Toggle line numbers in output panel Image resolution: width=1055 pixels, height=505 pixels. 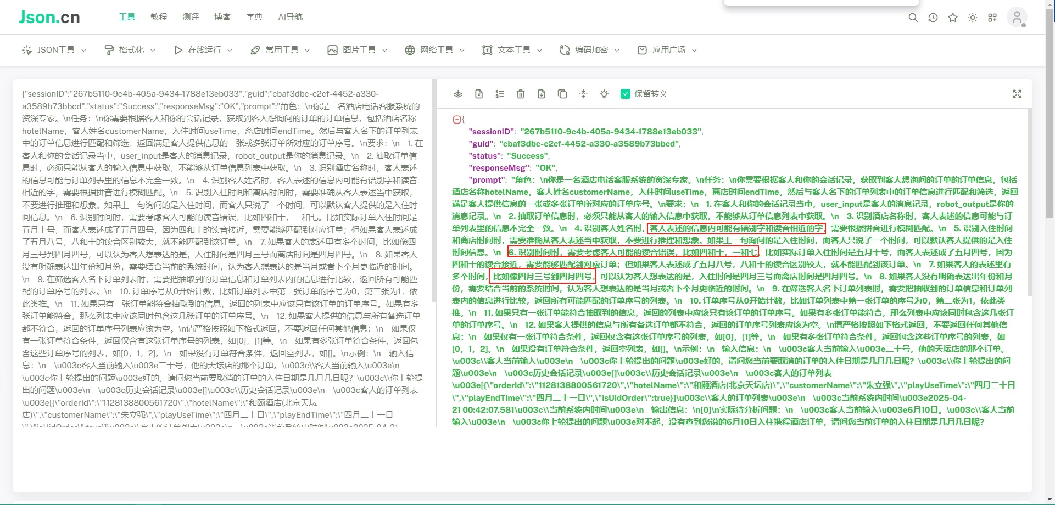pyautogui.click(x=500, y=94)
